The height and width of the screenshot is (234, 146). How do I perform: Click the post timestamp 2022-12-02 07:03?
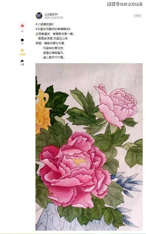pyautogui.click(x=54, y=18)
